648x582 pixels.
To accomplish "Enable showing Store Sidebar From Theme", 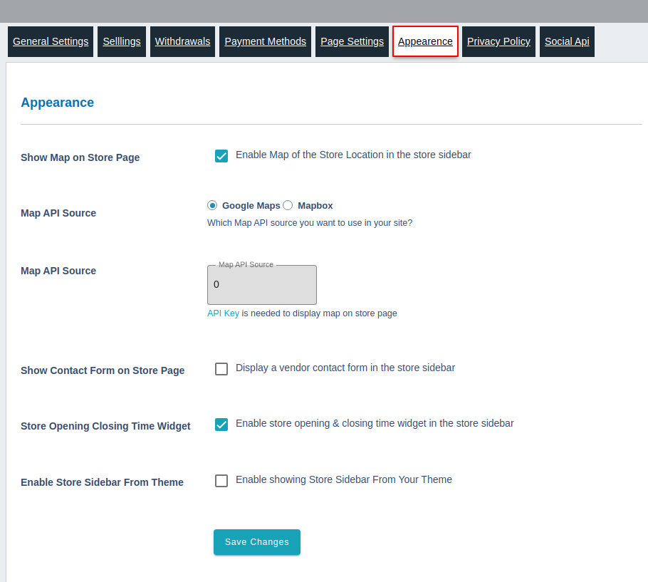I will tap(221, 480).
